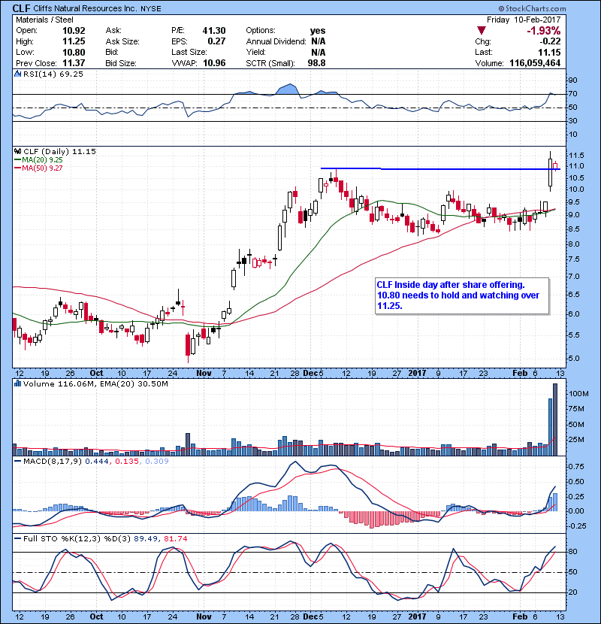The width and height of the screenshot is (601, 624).
Task: Click the tallest volume bar on far right
Action: pos(555,420)
